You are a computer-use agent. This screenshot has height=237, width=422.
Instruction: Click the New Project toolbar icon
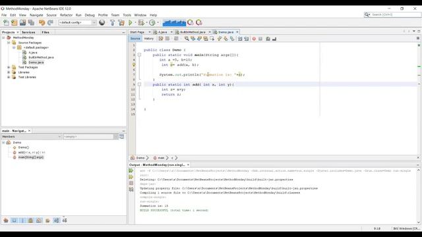(x=15, y=22)
